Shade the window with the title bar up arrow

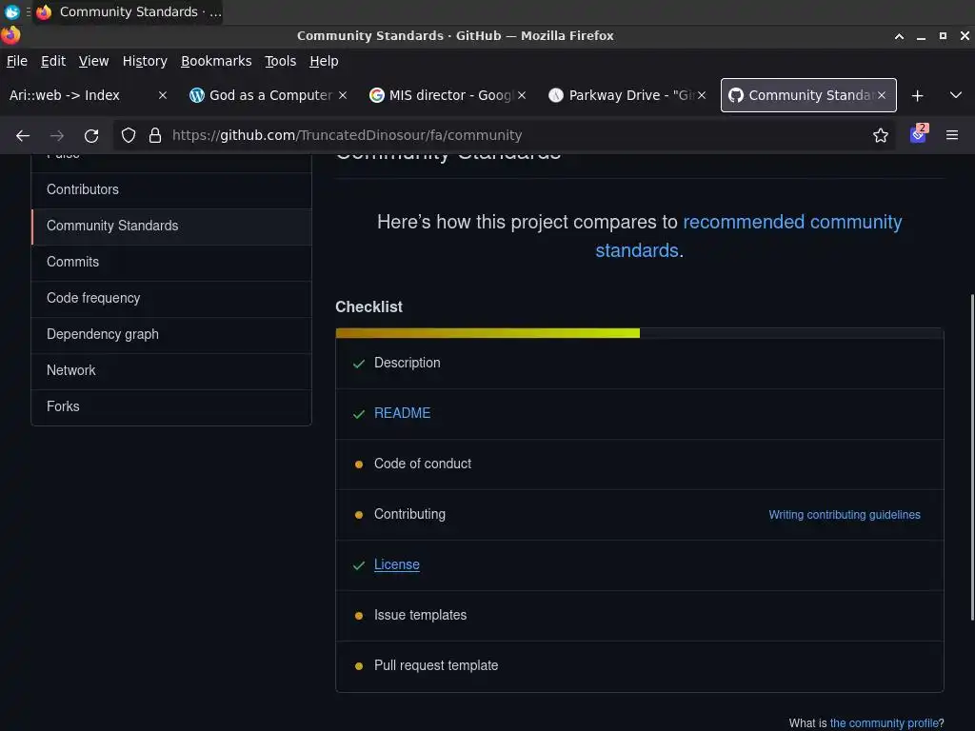point(899,36)
